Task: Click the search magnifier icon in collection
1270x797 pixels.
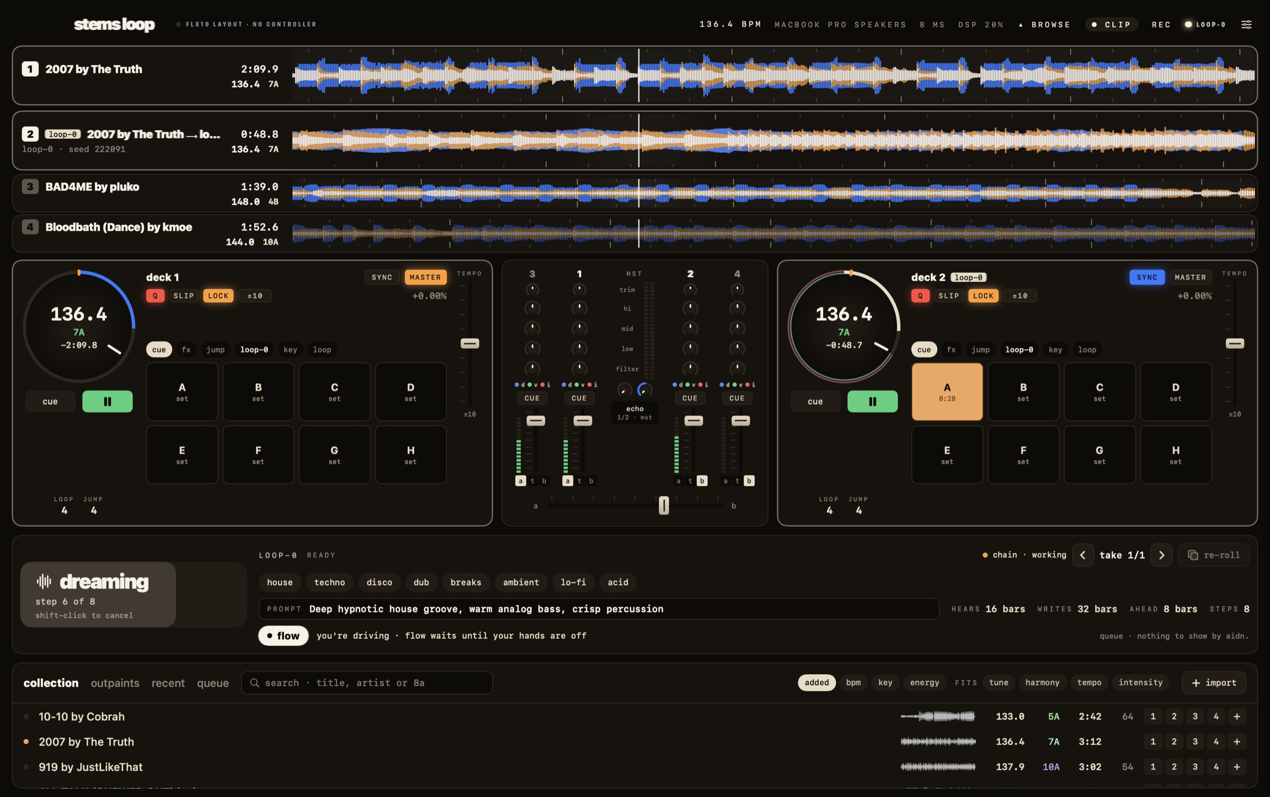Action: pyautogui.click(x=255, y=683)
